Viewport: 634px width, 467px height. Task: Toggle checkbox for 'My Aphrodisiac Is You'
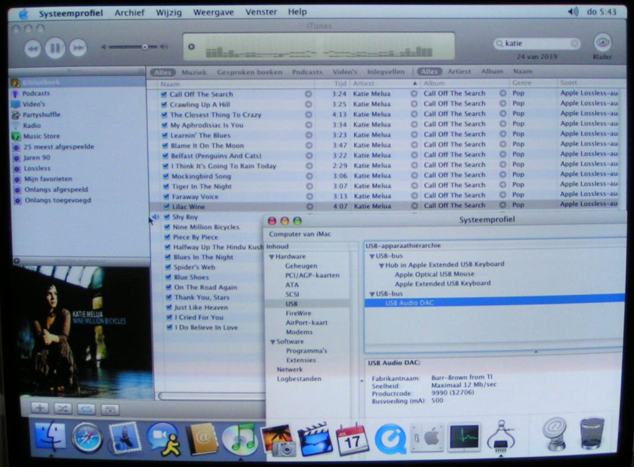pos(165,125)
